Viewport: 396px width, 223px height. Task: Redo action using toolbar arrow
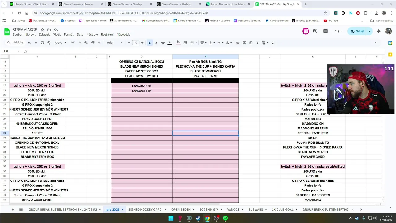pyautogui.click(x=36, y=43)
